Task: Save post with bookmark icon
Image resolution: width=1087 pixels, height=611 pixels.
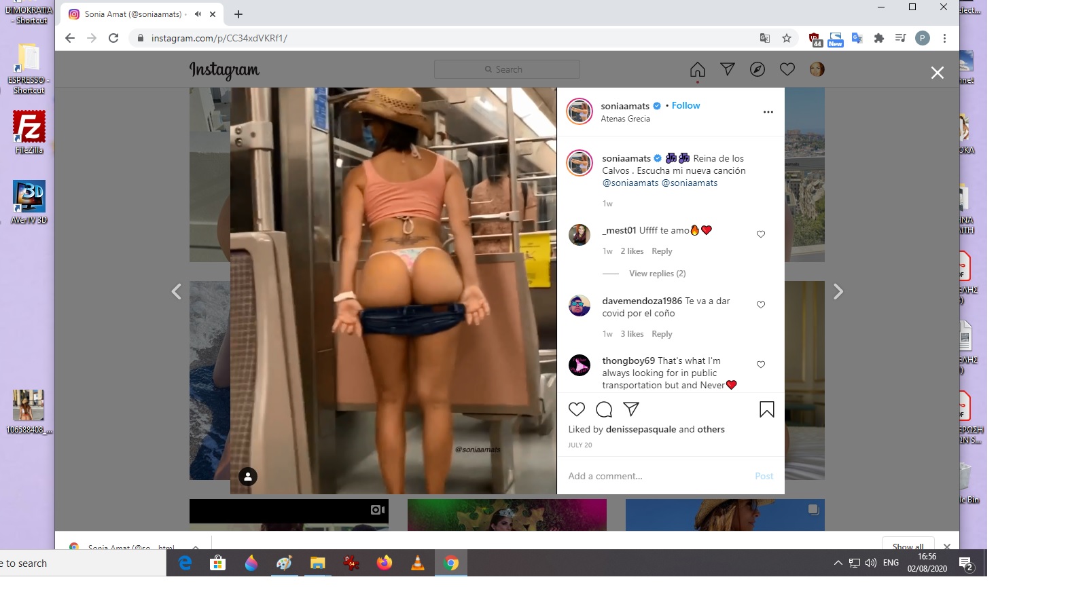Action: pos(766,409)
